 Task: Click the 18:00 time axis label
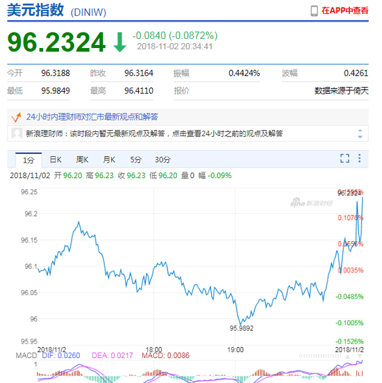[x=153, y=350]
